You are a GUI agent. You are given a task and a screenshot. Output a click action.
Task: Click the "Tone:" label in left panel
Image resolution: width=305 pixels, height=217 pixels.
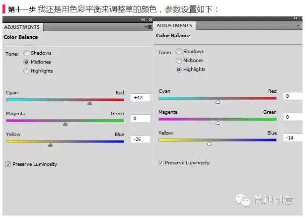[12, 54]
